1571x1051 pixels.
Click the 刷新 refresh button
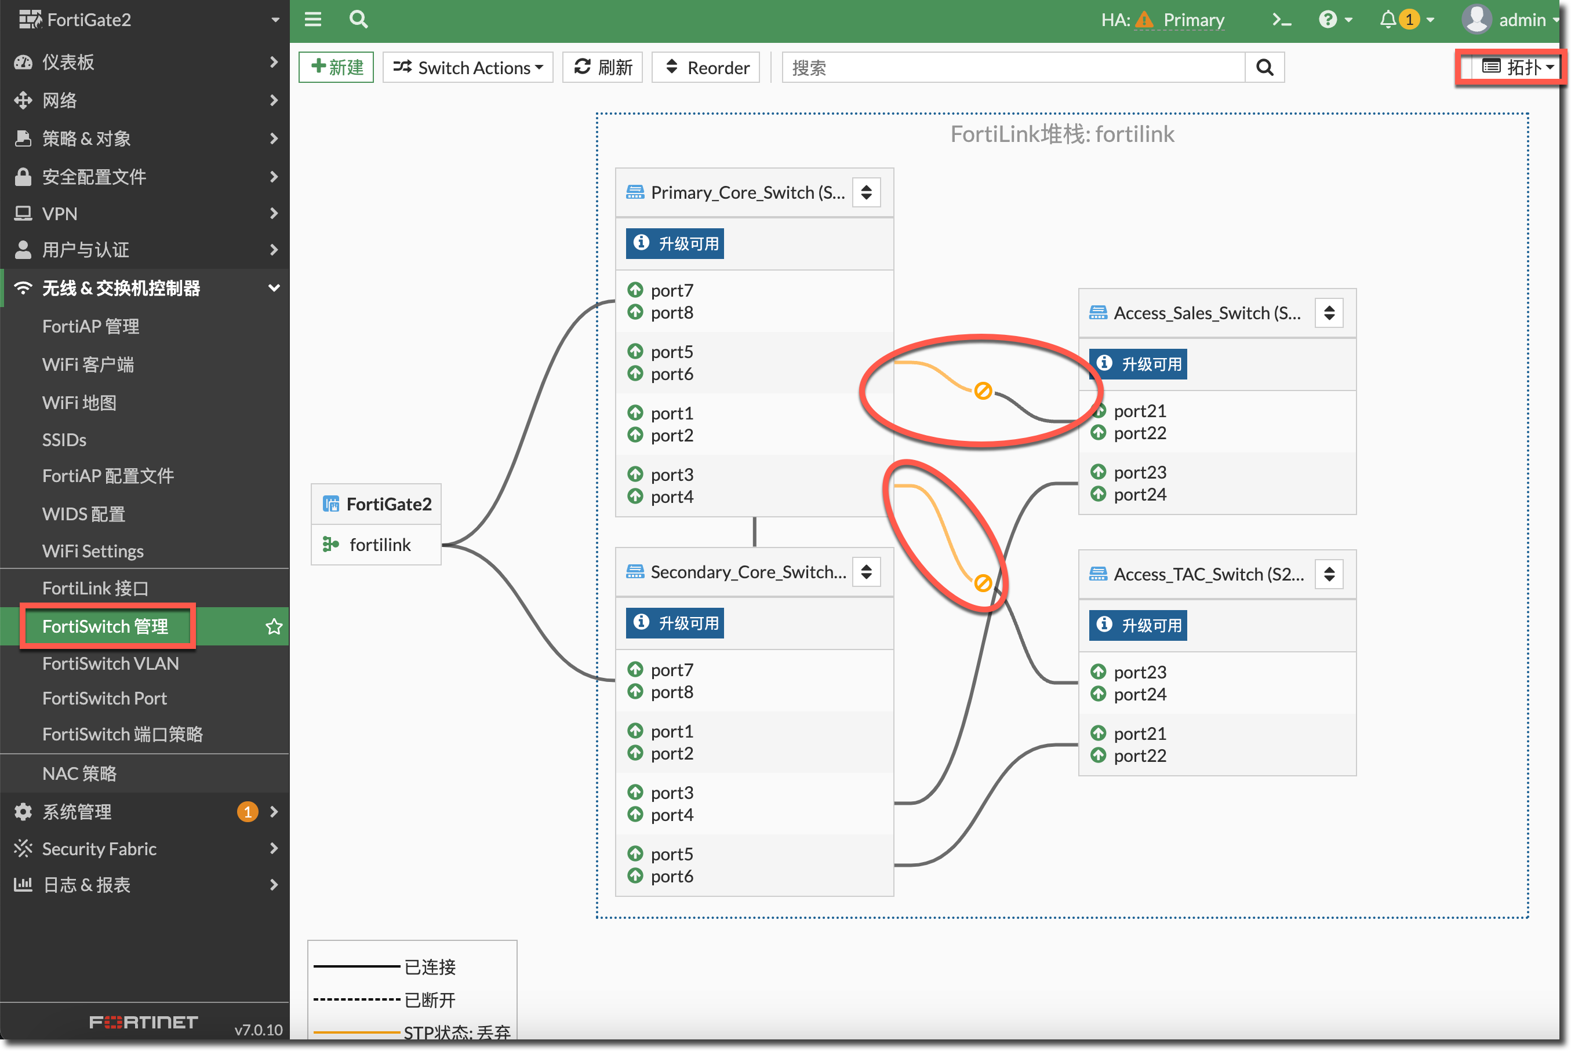602,68
